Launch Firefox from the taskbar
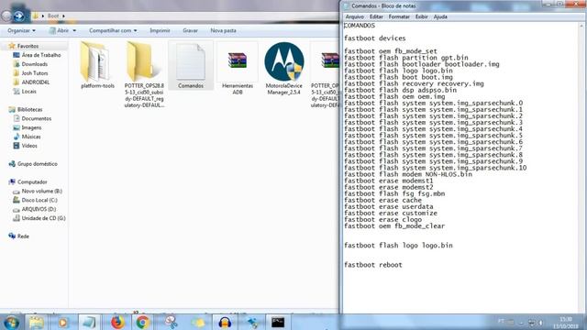This screenshot has height=330, width=587. [x=117, y=323]
